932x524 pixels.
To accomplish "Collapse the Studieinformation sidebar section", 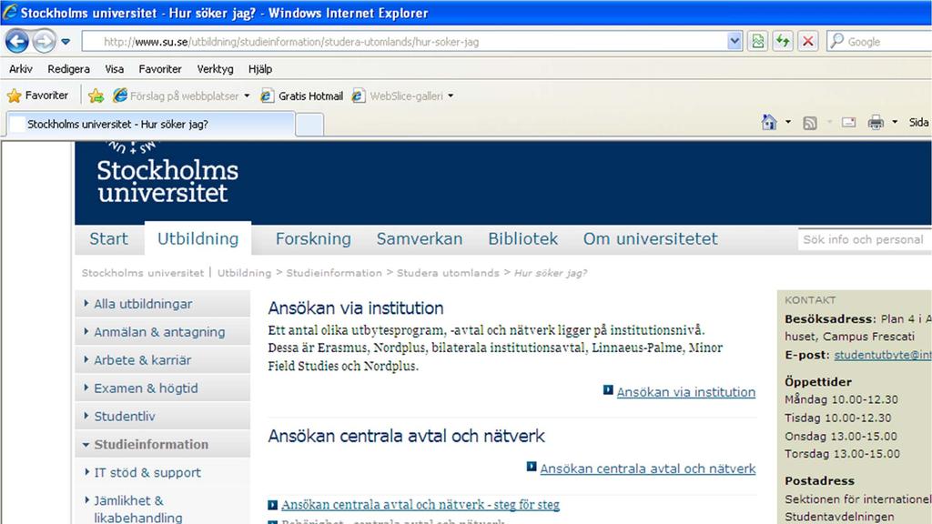I will pyautogui.click(x=162, y=444).
